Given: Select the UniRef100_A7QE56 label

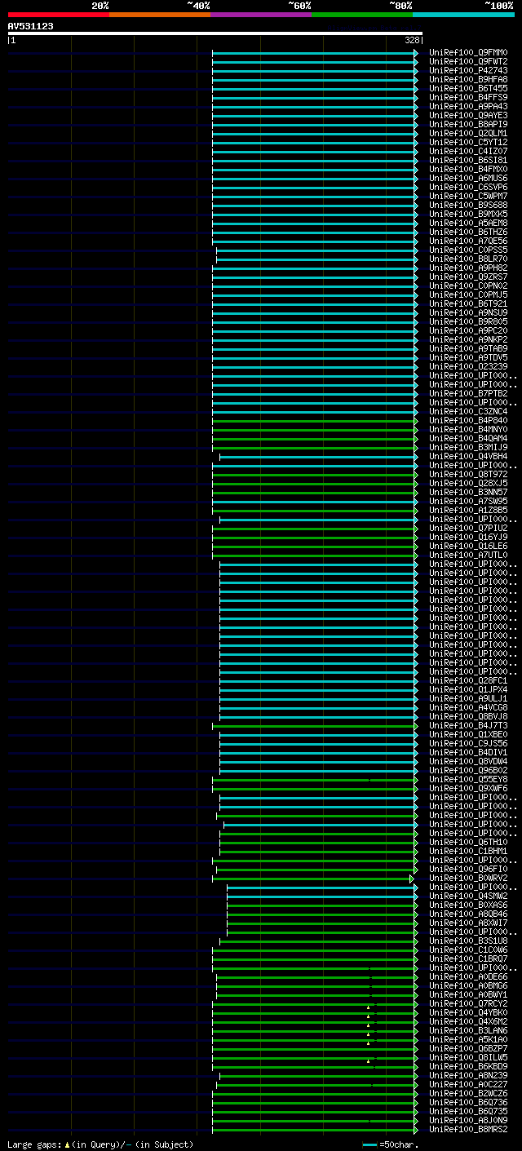Looking at the screenshot, I should [x=468, y=241].
